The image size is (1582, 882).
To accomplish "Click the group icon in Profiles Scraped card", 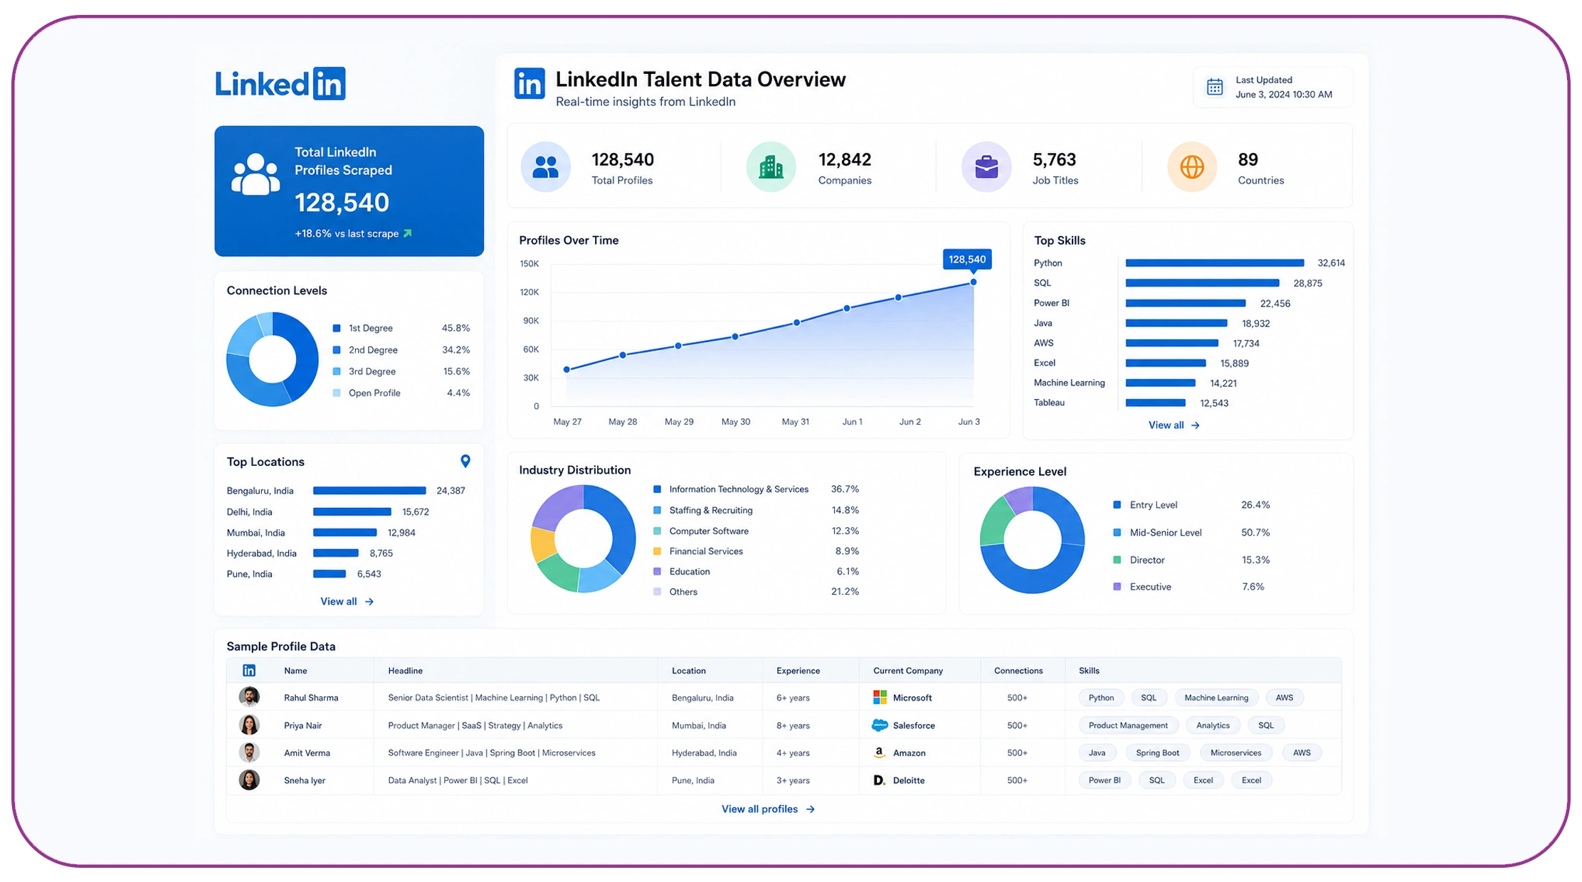I will 255,174.
